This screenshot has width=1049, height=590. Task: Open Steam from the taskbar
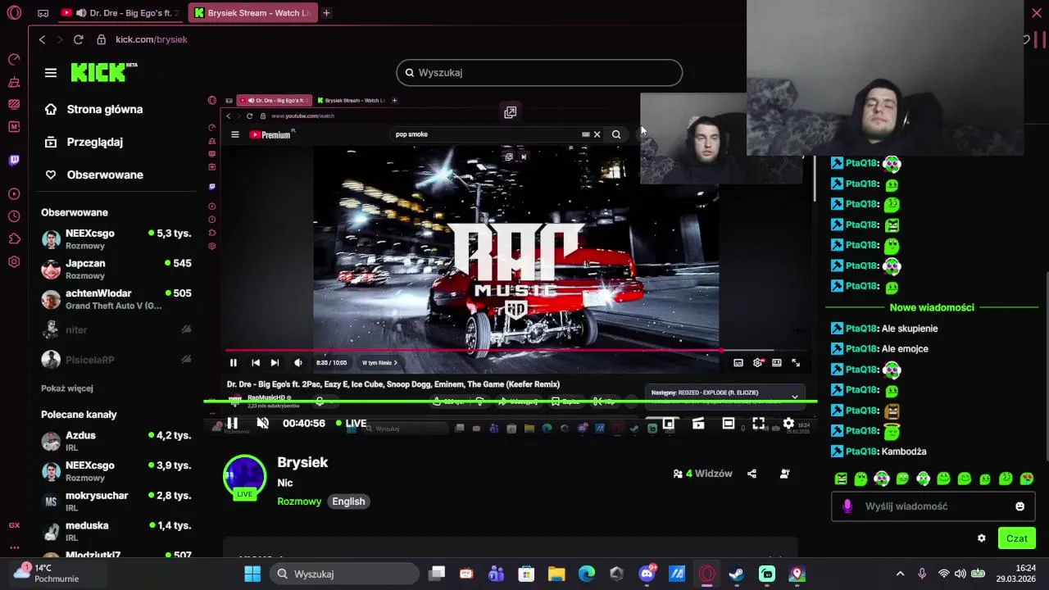[737, 574]
